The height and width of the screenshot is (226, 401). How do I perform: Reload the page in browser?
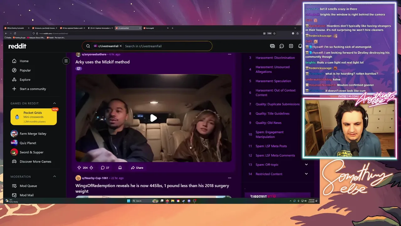(x=15, y=33)
